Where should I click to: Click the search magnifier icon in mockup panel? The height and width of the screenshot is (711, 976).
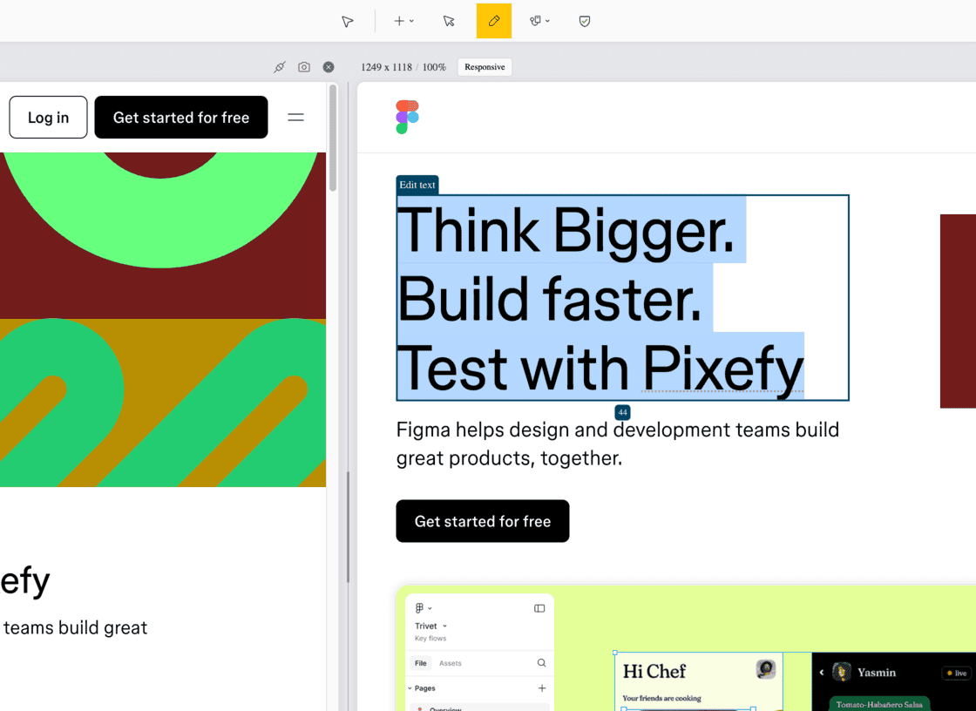click(541, 663)
